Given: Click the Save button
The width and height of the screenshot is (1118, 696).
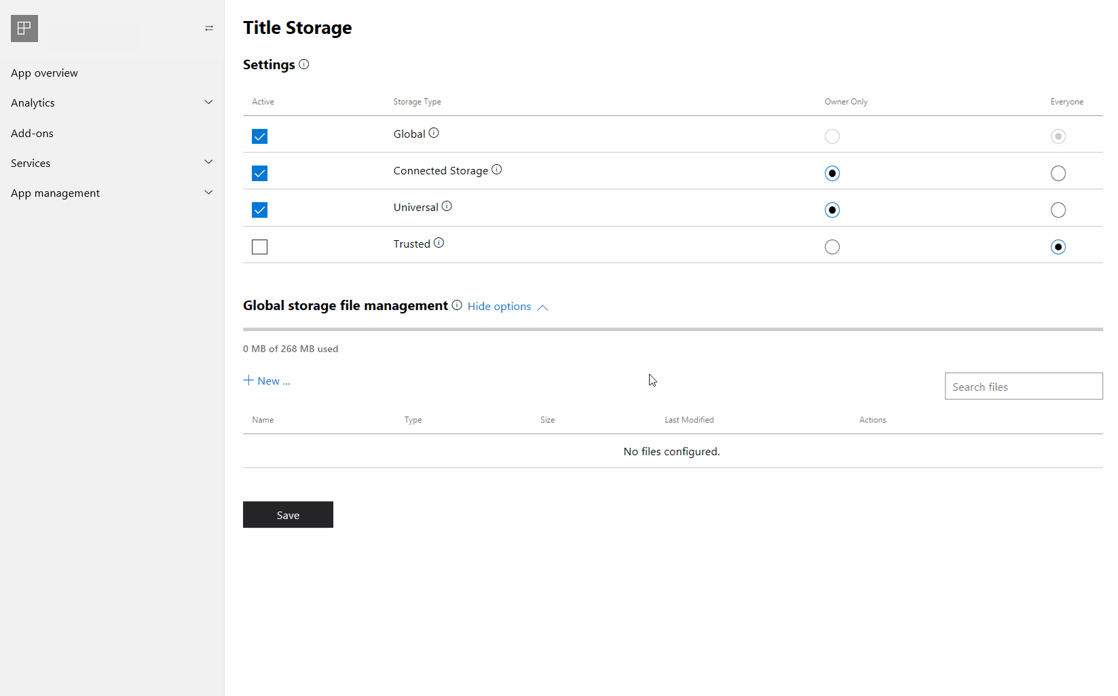Looking at the screenshot, I should (288, 515).
